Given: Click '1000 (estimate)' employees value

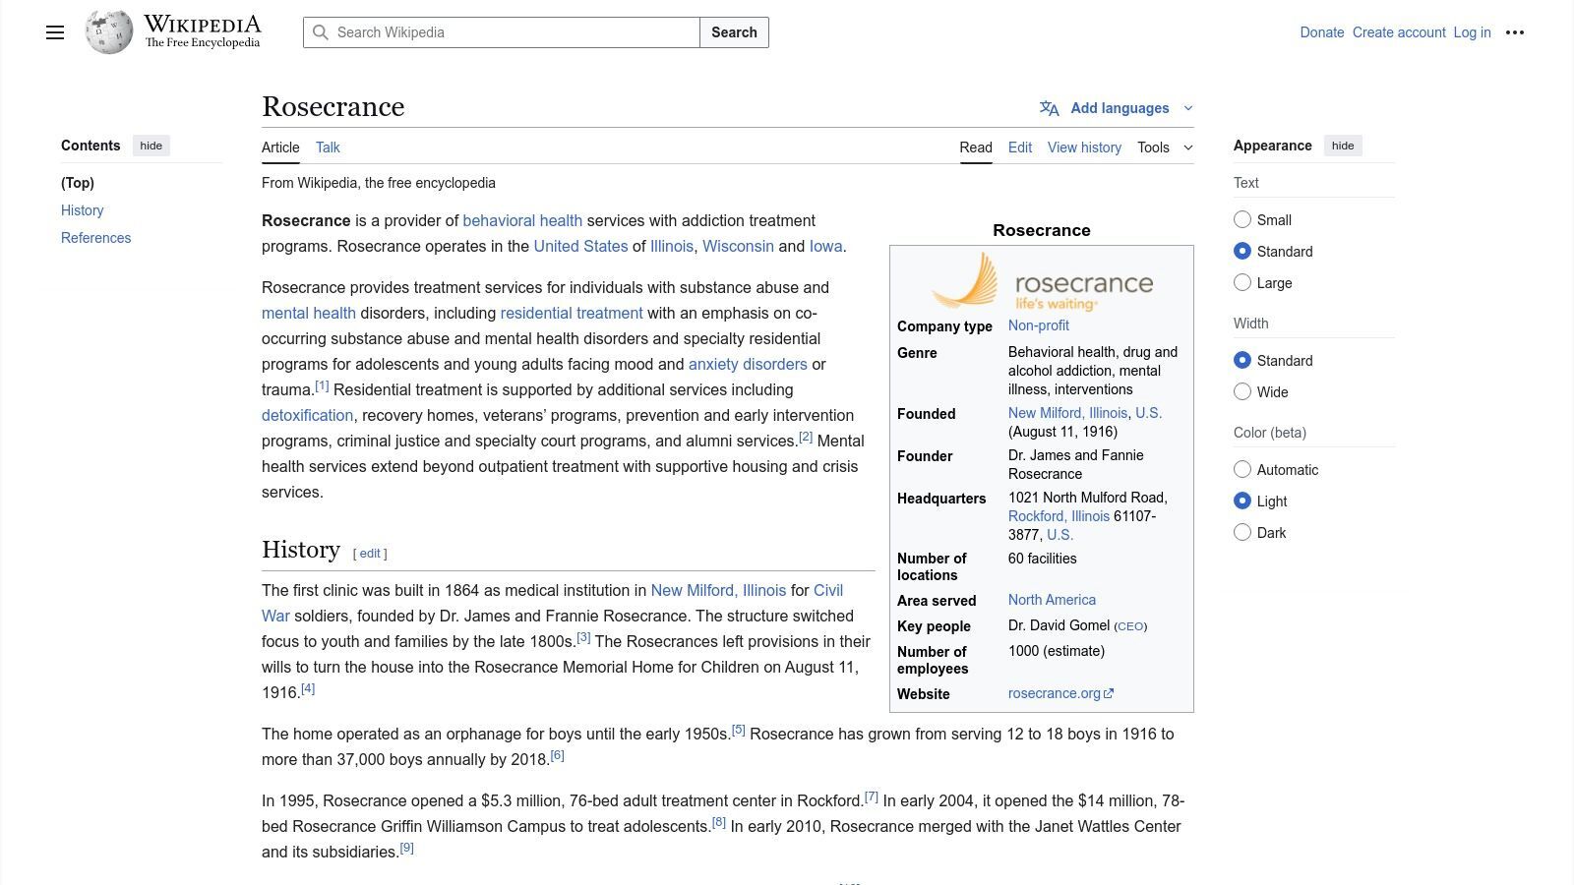Looking at the screenshot, I should 1057,651.
